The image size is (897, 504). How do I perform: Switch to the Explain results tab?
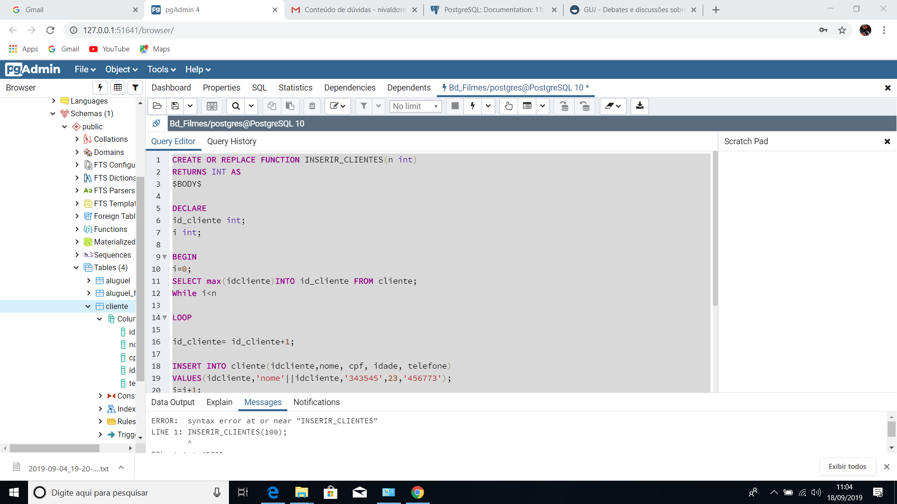(x=219, y=402)
